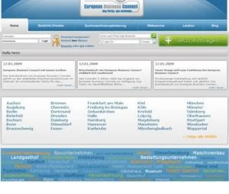Select city Augsburg

(x=16, y=107)
